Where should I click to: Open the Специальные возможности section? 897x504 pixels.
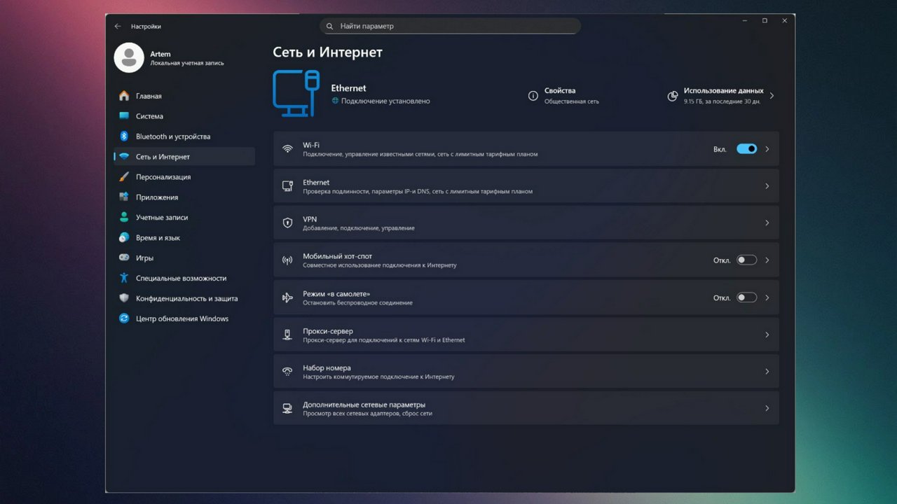[181, 278]
